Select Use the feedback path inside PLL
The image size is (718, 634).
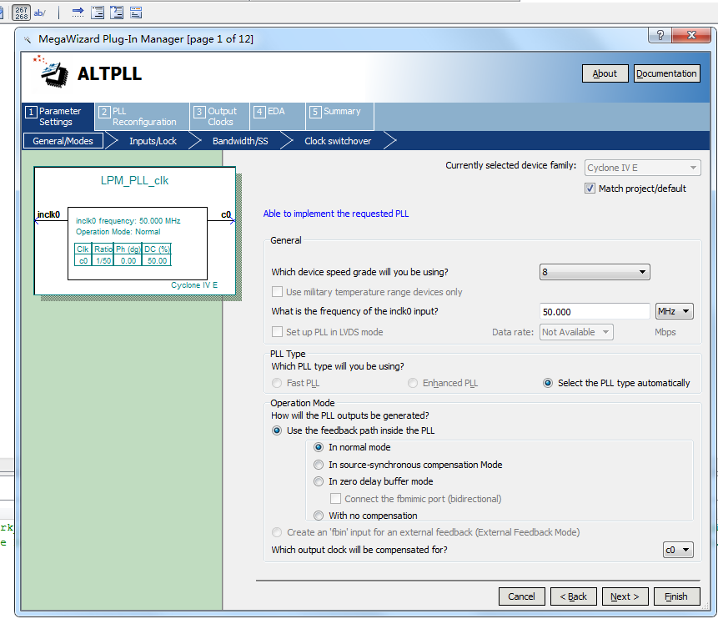277,430
